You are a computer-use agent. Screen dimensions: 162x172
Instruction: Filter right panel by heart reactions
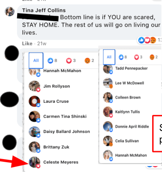click(138, 57)
